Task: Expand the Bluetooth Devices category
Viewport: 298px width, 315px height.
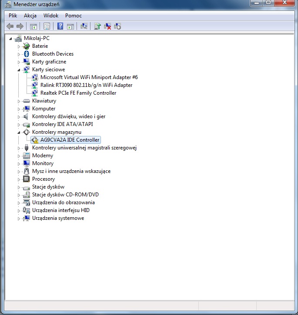Action: (19, 54)
